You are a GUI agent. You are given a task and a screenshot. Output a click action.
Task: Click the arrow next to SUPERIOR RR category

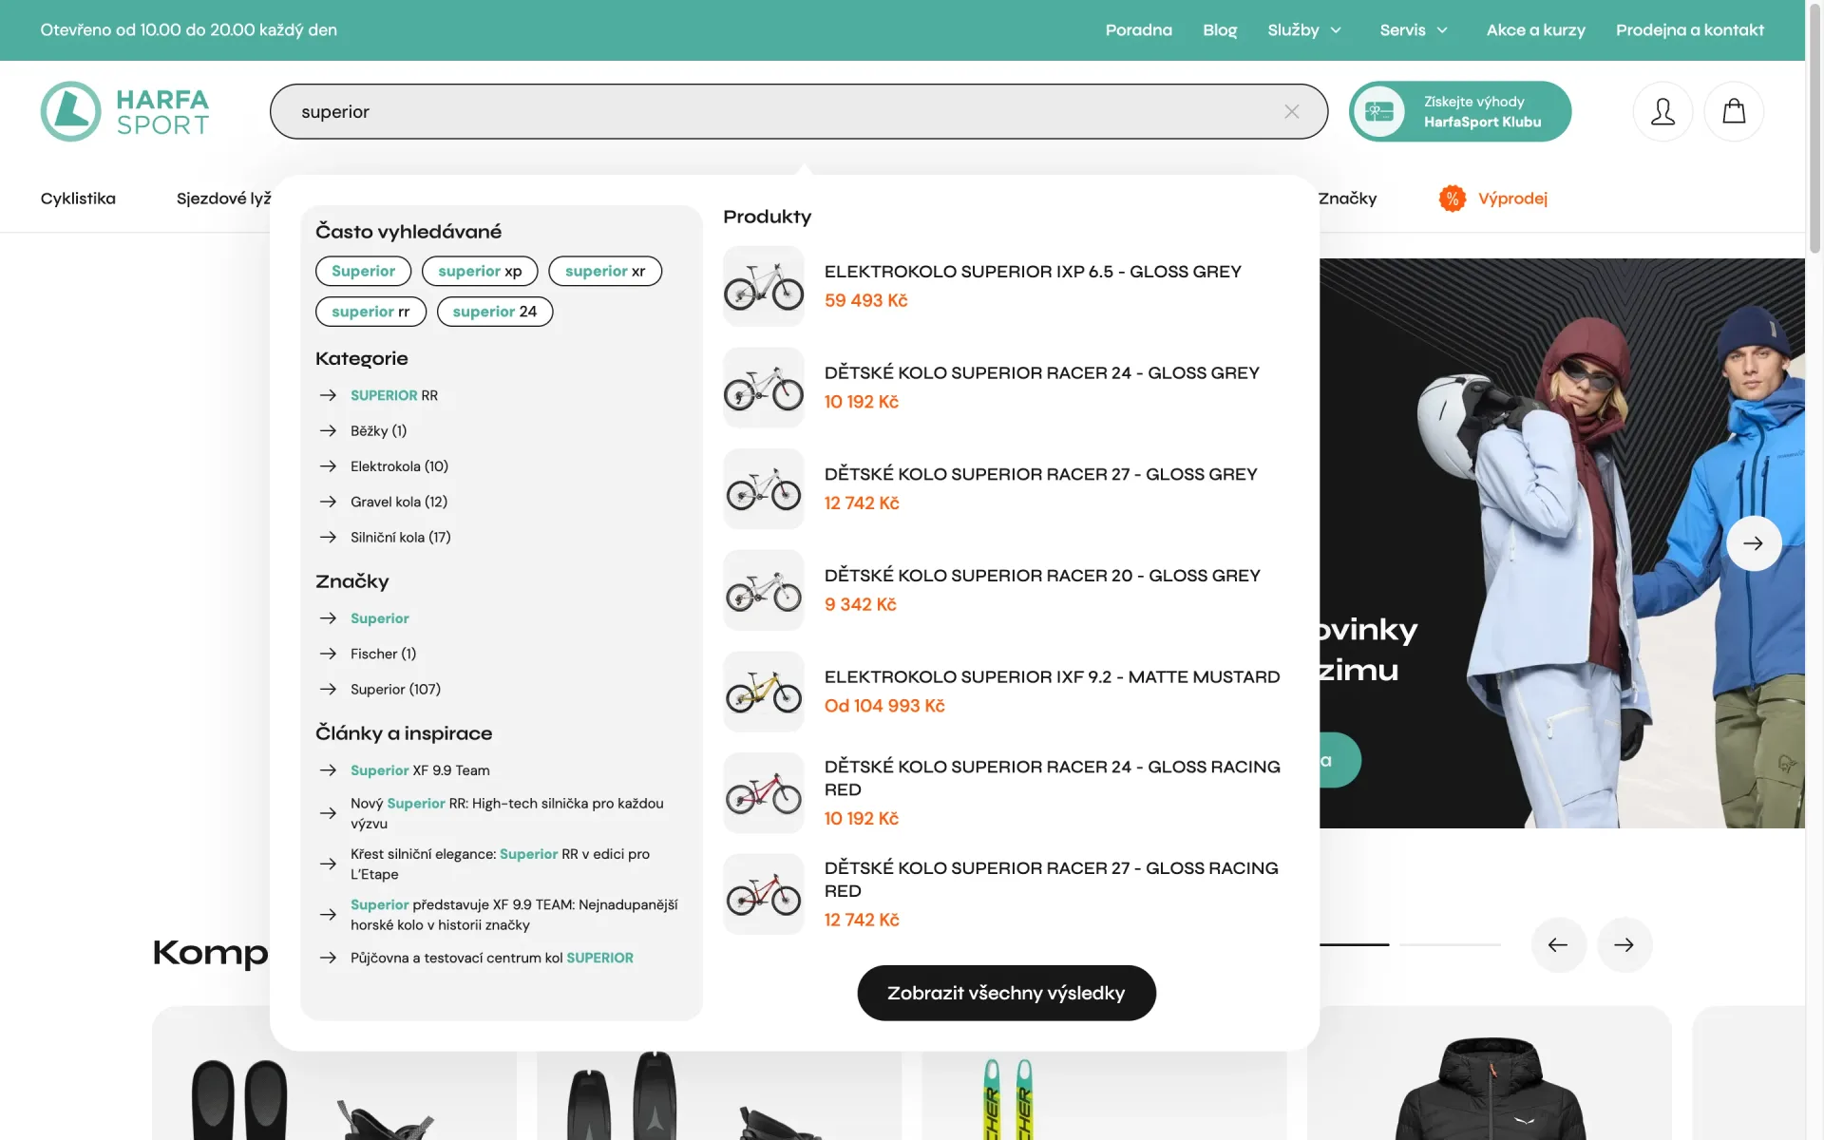pos(328,395)
